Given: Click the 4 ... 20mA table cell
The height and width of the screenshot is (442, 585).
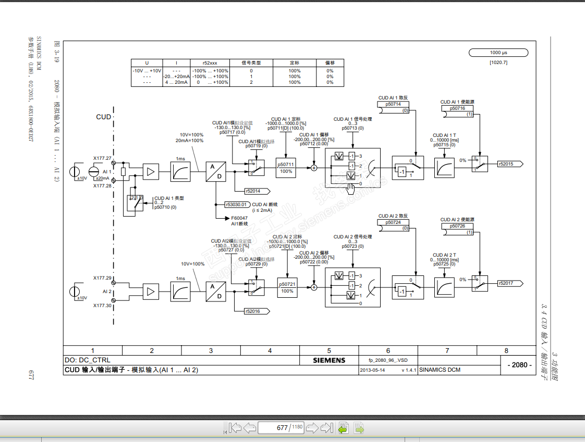Looking at the screenshot, I should (x=176, y=82).
